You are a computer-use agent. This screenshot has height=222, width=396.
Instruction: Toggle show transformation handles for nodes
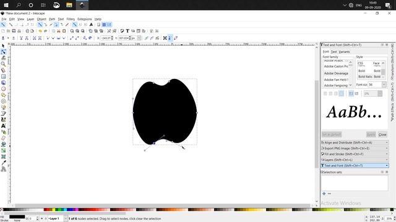pyautogui.click(x=165, y=38)
